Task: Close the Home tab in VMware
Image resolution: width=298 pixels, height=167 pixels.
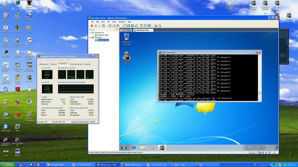Action: click(131, 30)
